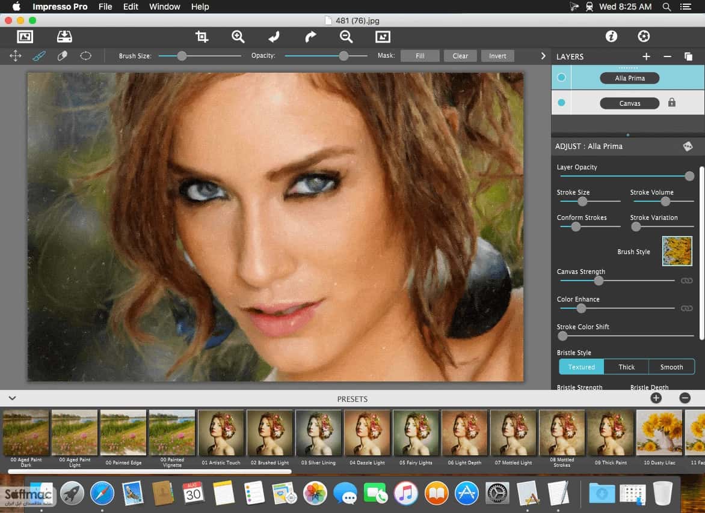Image resolution: width=705 pixels, height=513 pixels.
Task: Click the fit-to-screen image icon
Action: pyautogui.click(x=383, y=37)
